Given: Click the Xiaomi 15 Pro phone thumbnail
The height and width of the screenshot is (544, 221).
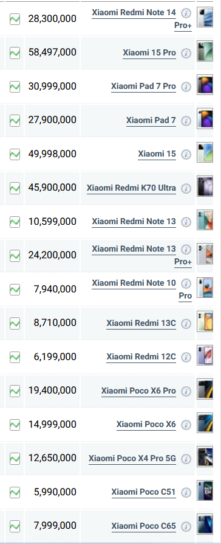Looking at the screenshot, I should (205, 51).
